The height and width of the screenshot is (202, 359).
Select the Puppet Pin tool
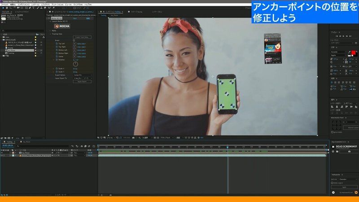coord(53,8)
